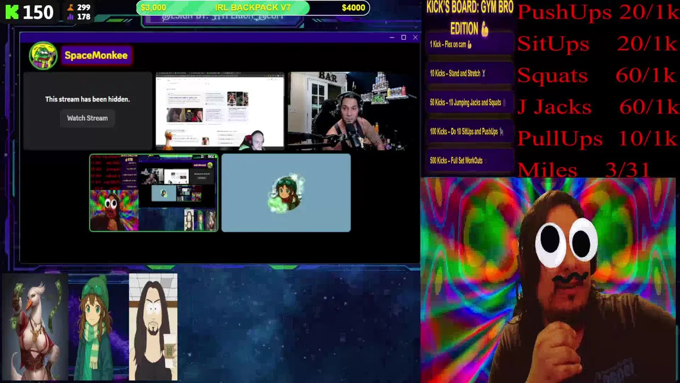Select the anime avatar participant tile
680x383 pixels.
point(286,193)
